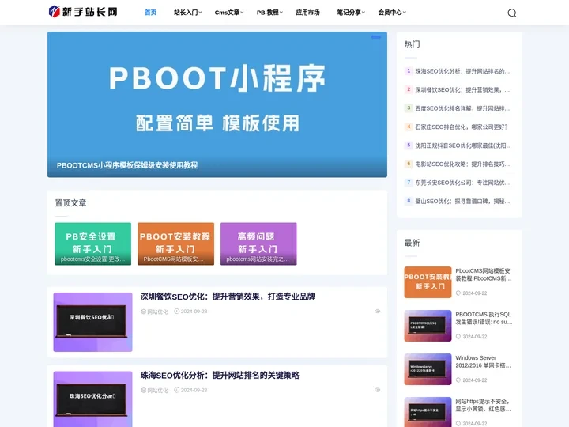
Task: Click the 深圳餐饮SEO优化 blackboard thumbnail
Action: tap(93, 322)
